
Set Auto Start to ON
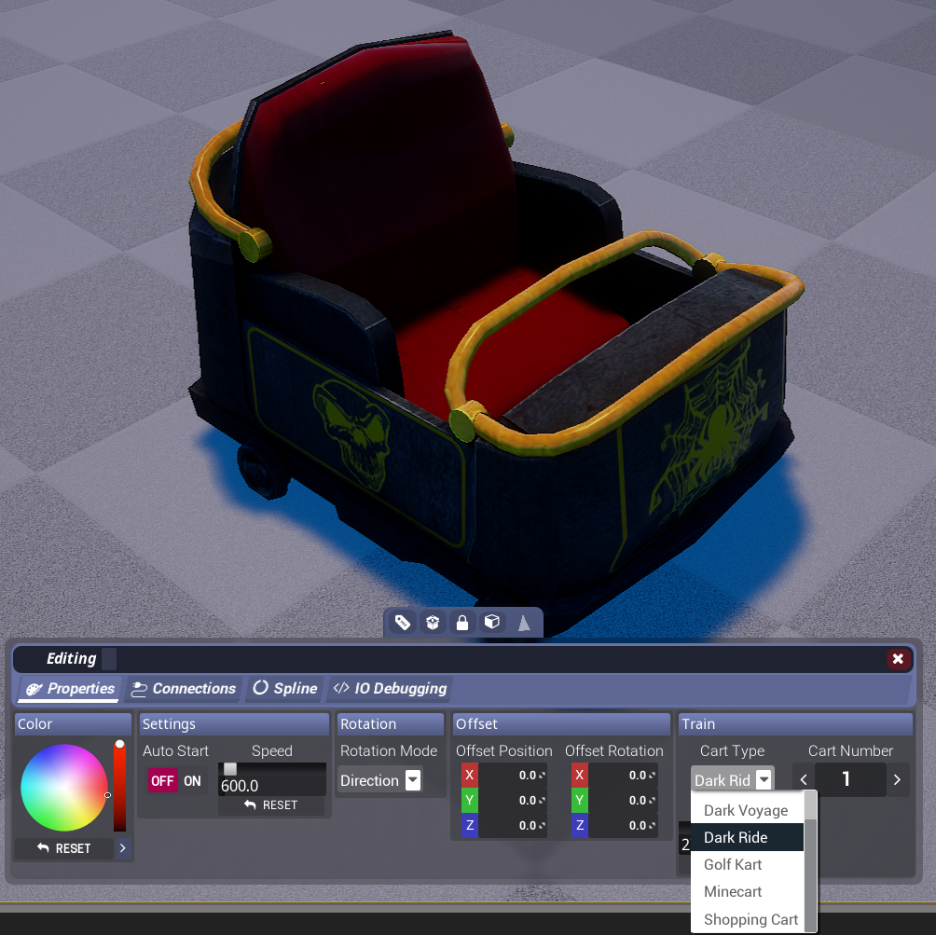(192, 781)
